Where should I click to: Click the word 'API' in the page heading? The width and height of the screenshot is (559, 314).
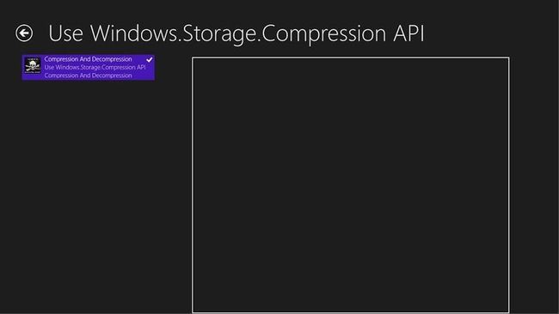tap(408, 33)
